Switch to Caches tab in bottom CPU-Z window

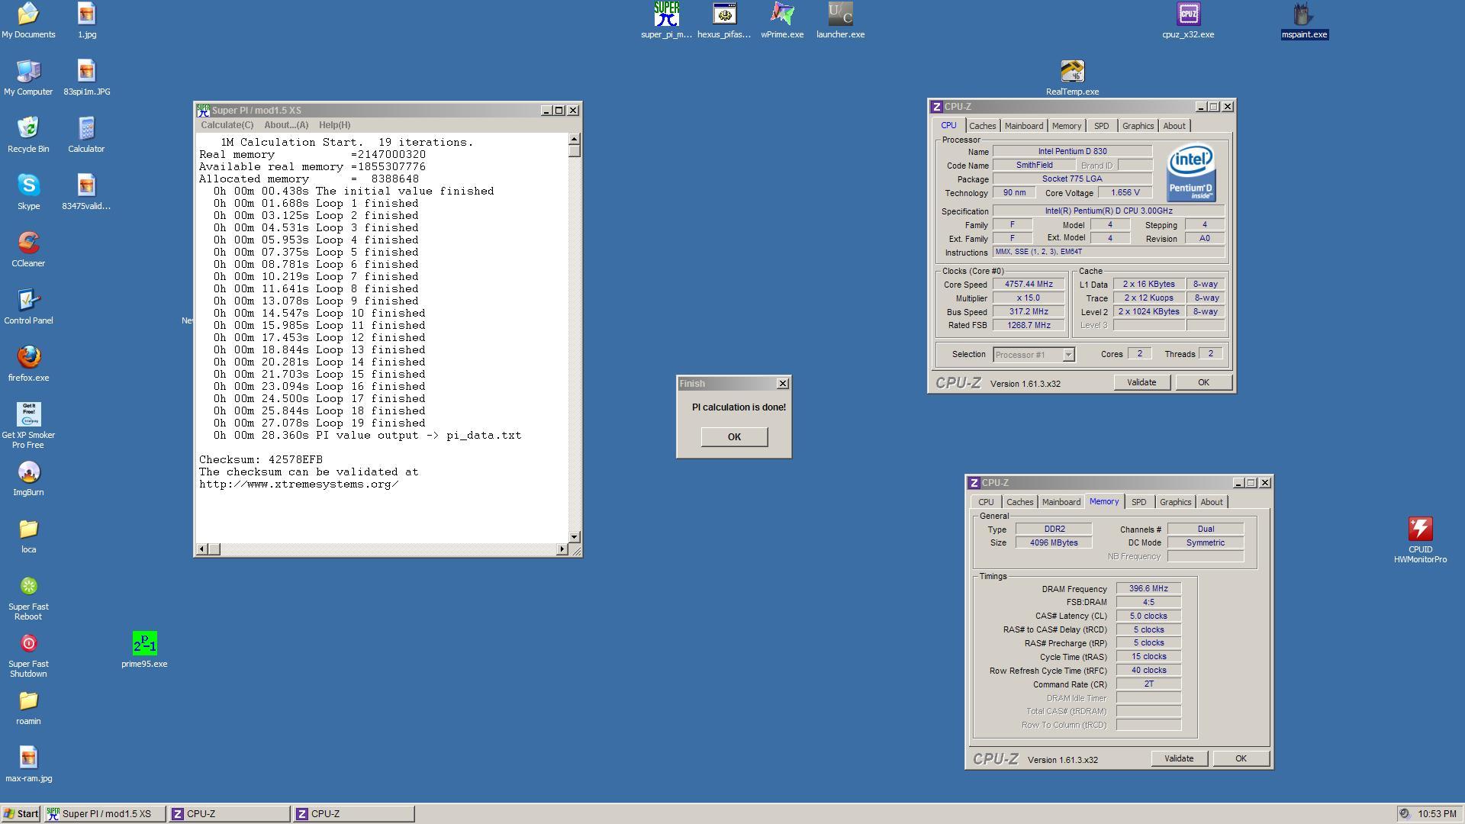tap(1019, 502)
